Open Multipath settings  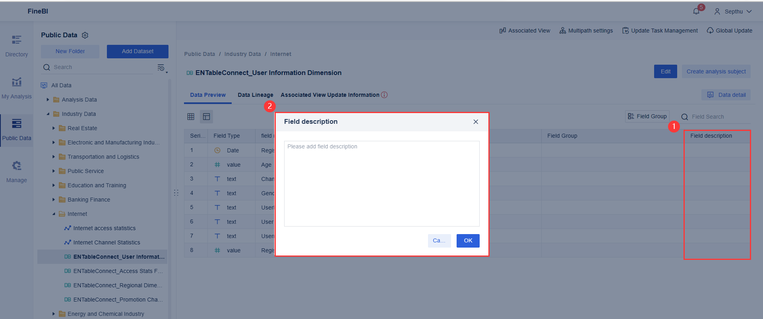586,31
